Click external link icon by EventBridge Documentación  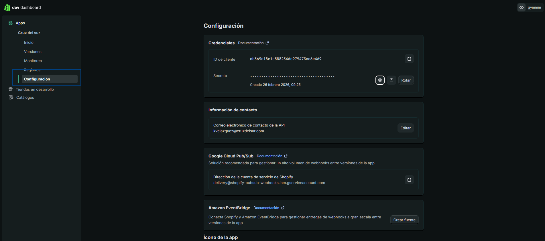[x=283, y=208]
